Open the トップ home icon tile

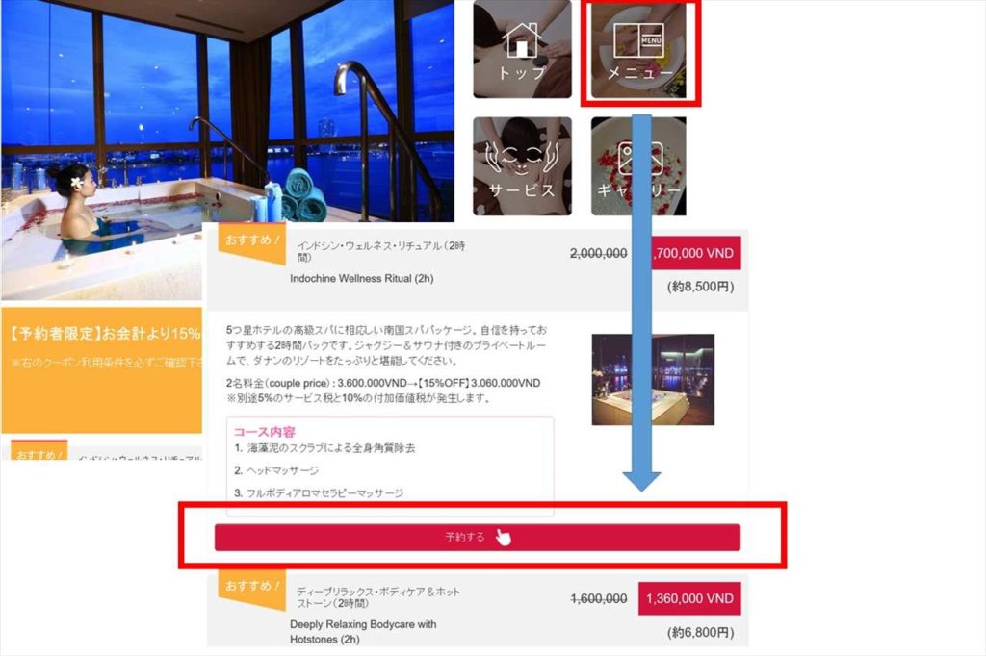(x=522, y=49)
